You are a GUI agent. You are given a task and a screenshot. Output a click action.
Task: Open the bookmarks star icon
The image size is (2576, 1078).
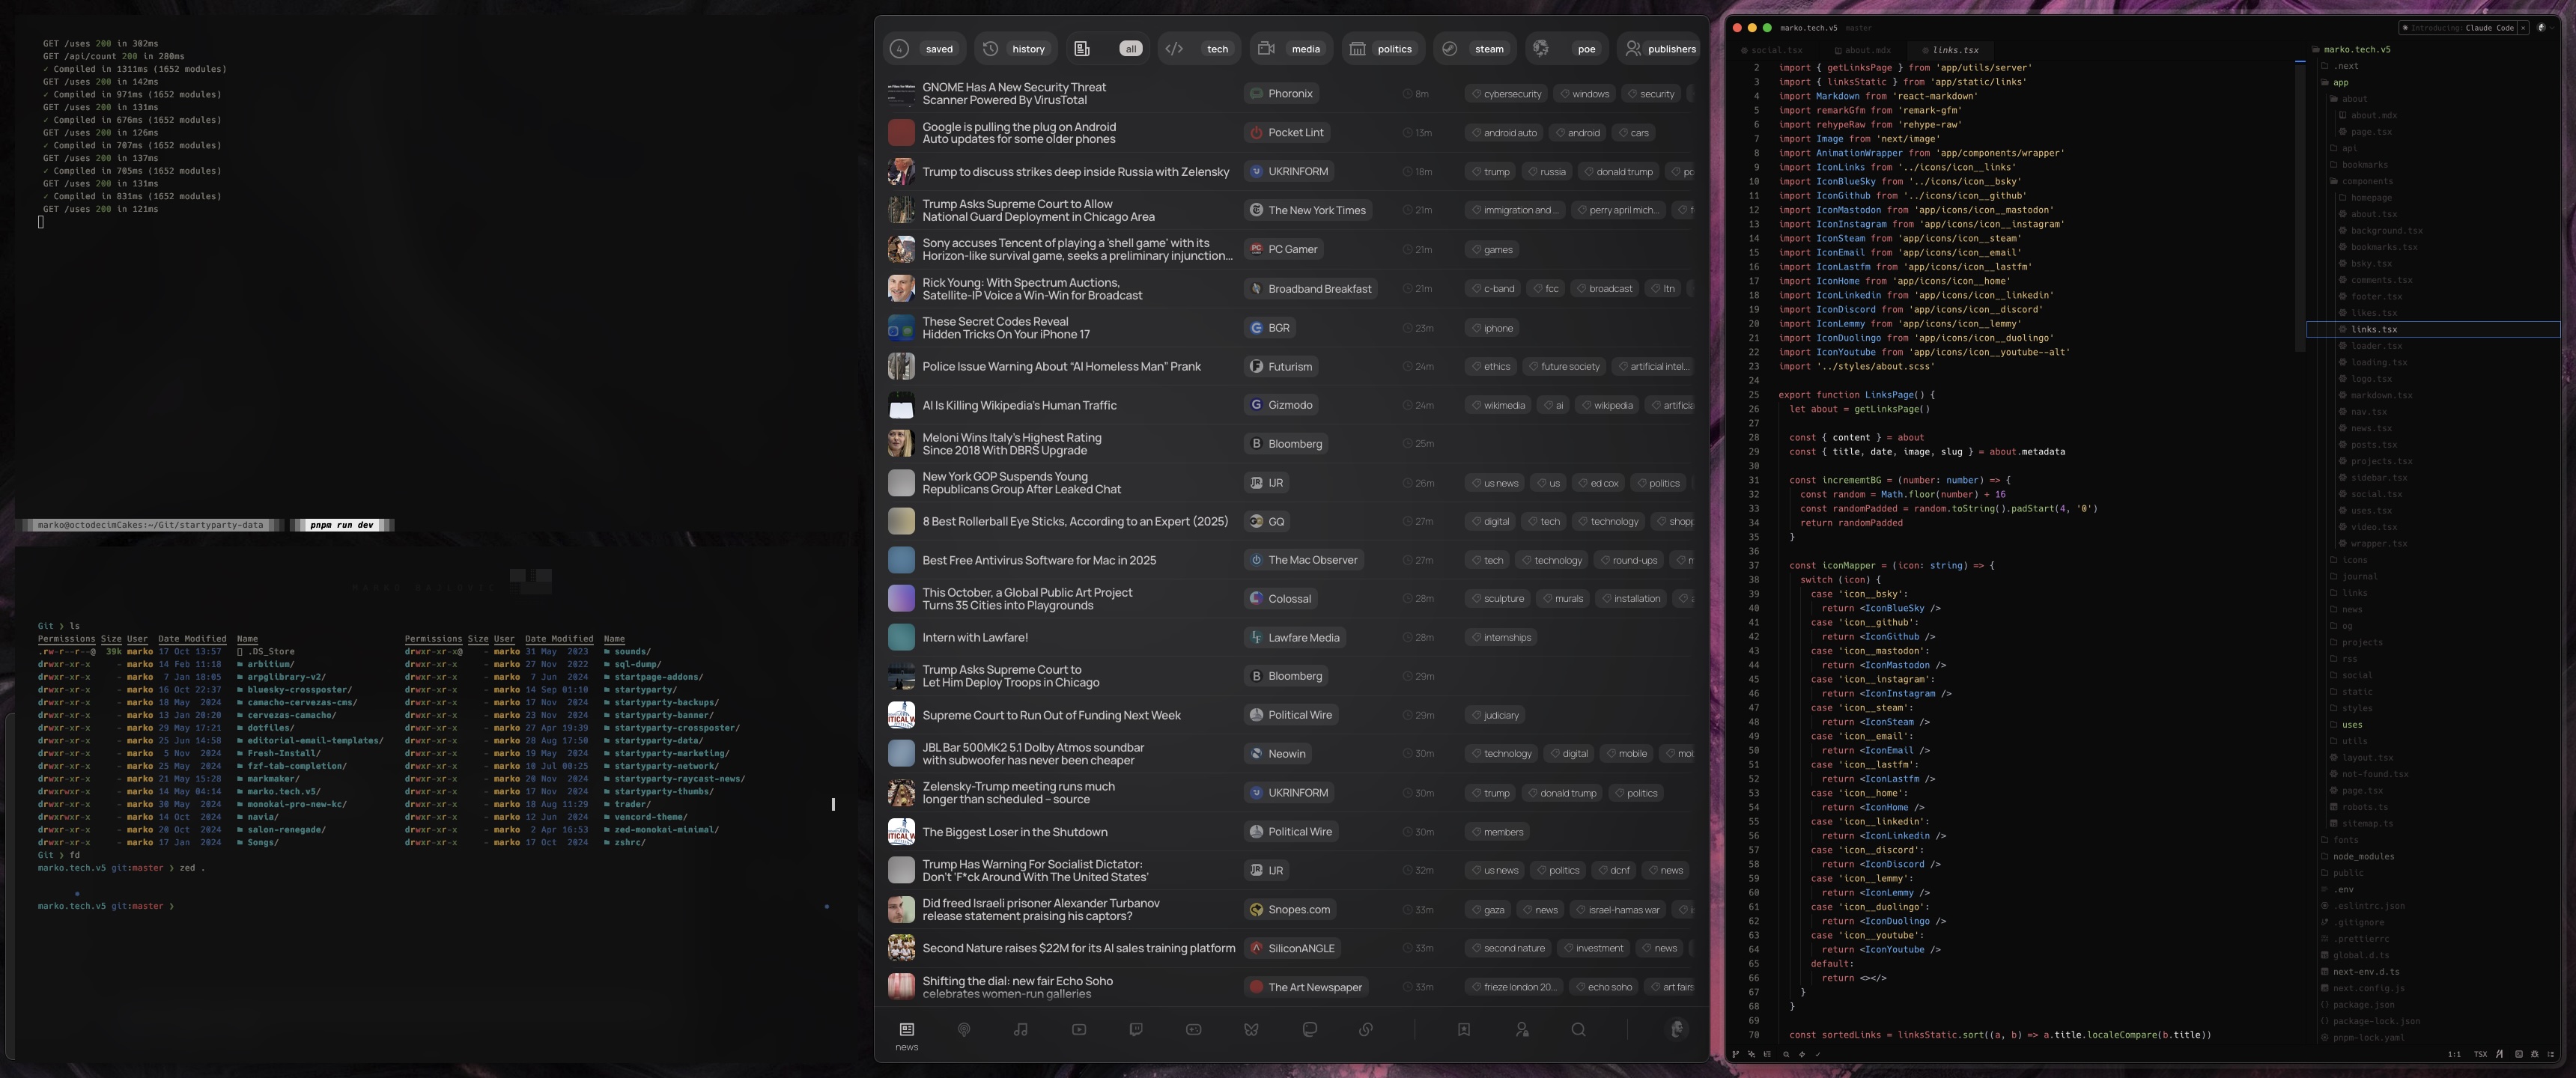tap(1464, 1029)
